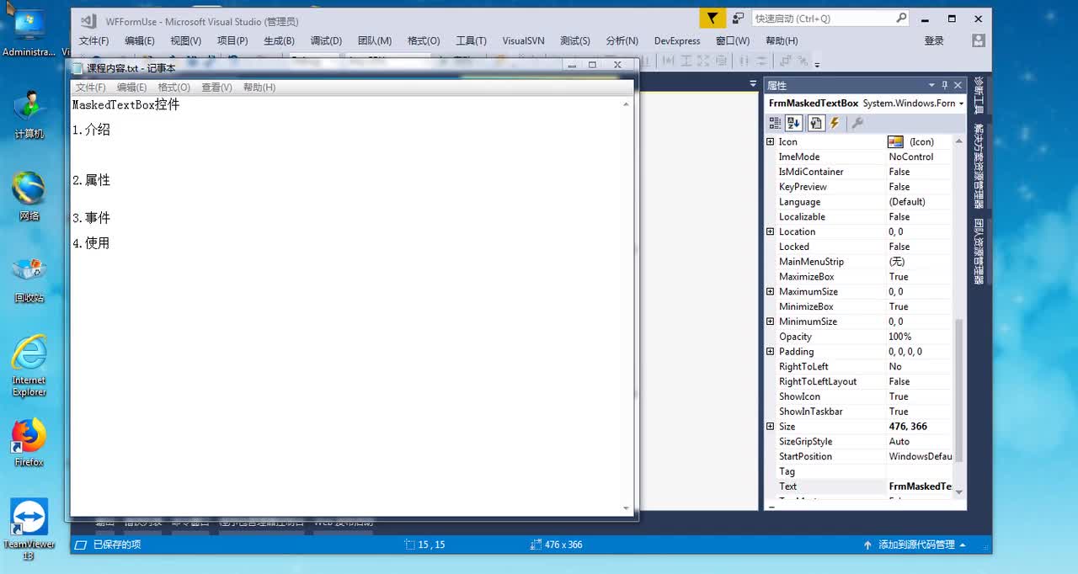The height and width of the screenshot is (574, 1078).
Task: Open the 帮助(H) menu in Notepad
Action: pos(259,87)
